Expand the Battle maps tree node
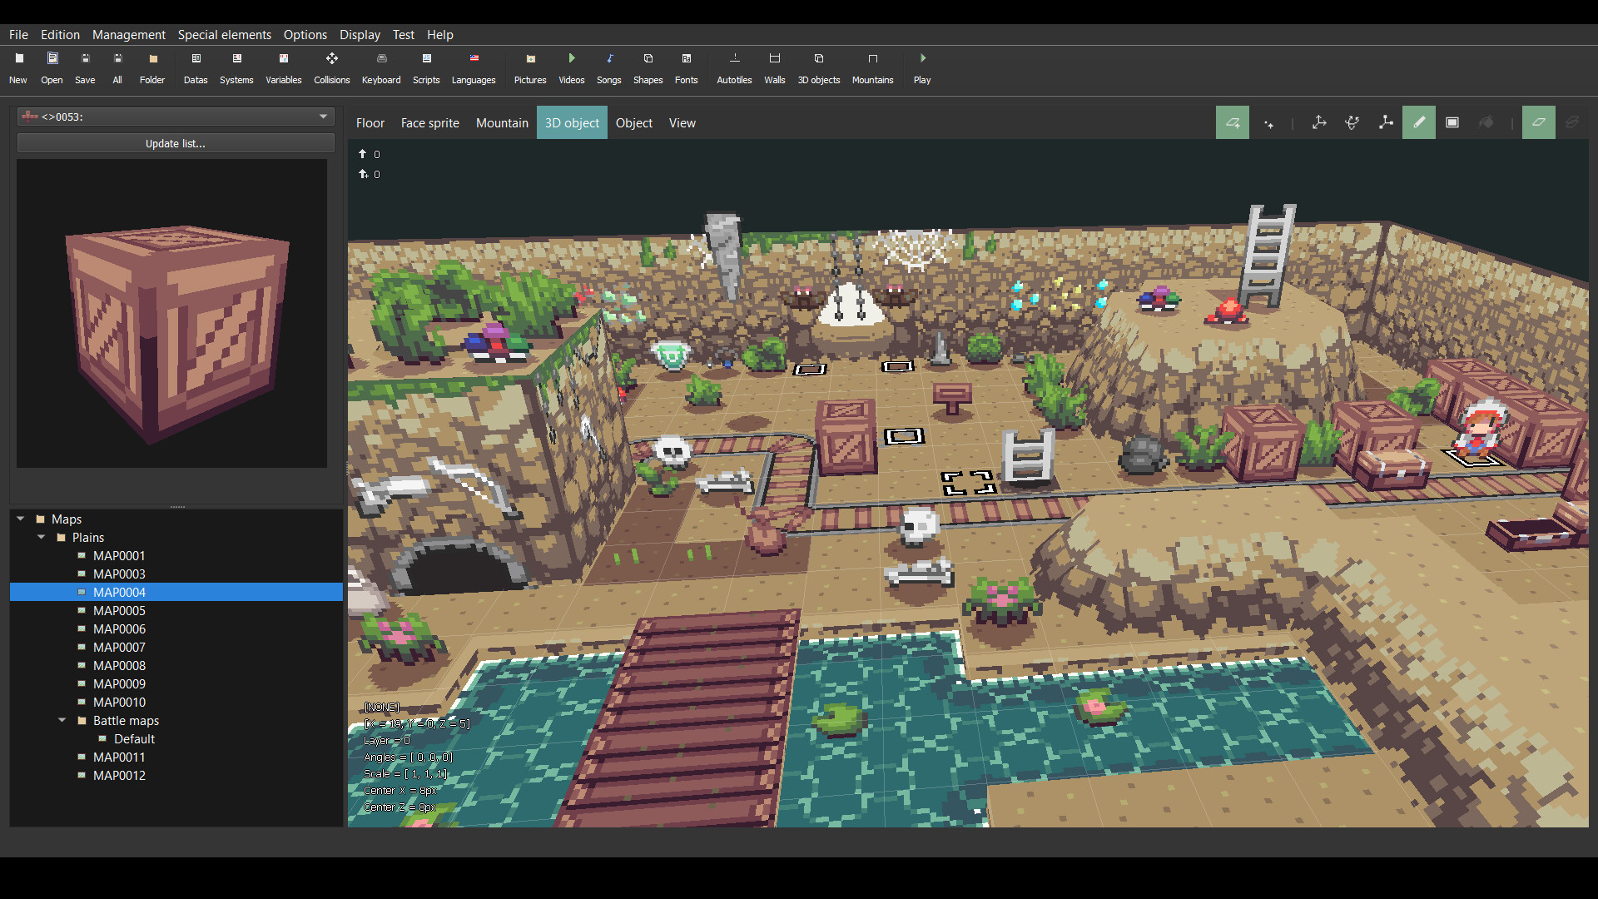This screenshot has width=1598, height=899. point(62,720)
